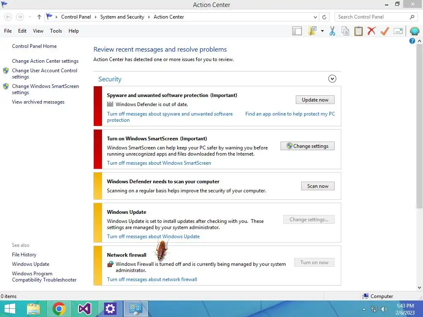The height and width of the screenshot is (317, 423).
Task: Show hidden tray icons arrow
Action: (364, 309)
